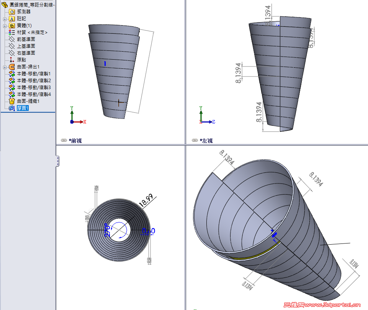Select the 前基準面 plane icon
The image size is (368, 310).
pos(12,39)
